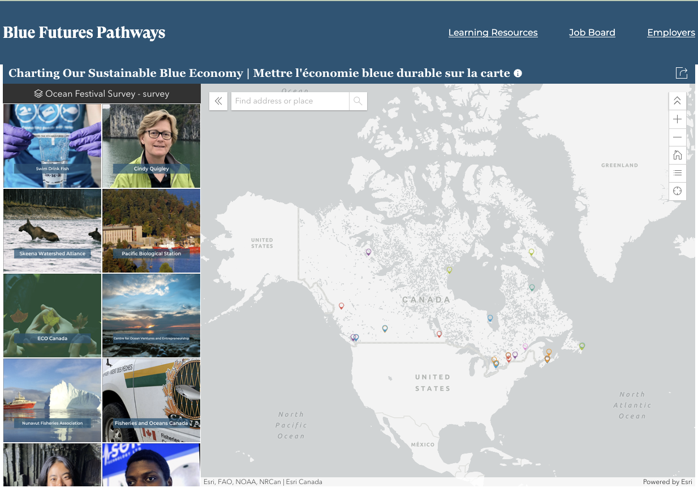
Task: Click the layers icon before Ocean Festival Survey
Action: tap(38, 94)
